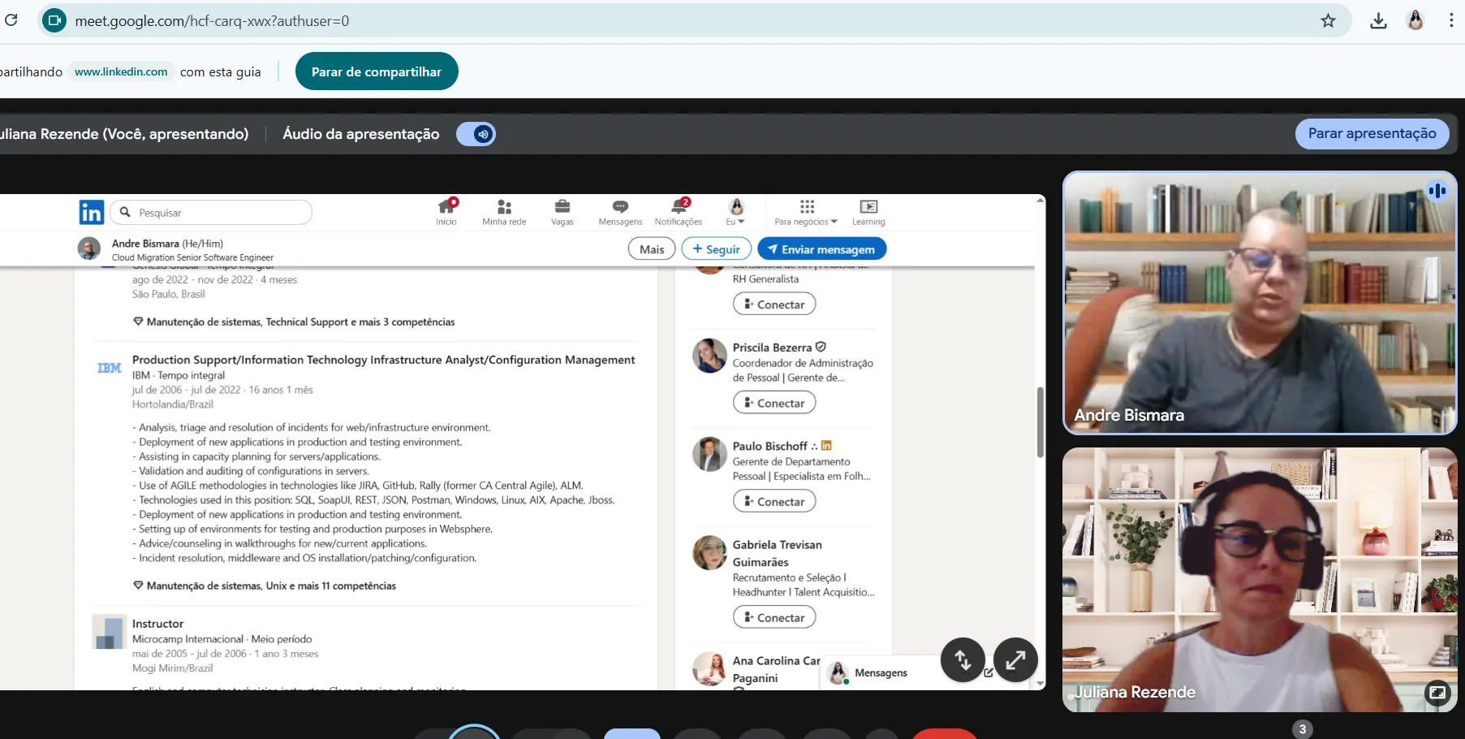The width and height of the screenshot is (1465, 739).
Task: Click the Microcamp Internacional logo
Action: 109,632
